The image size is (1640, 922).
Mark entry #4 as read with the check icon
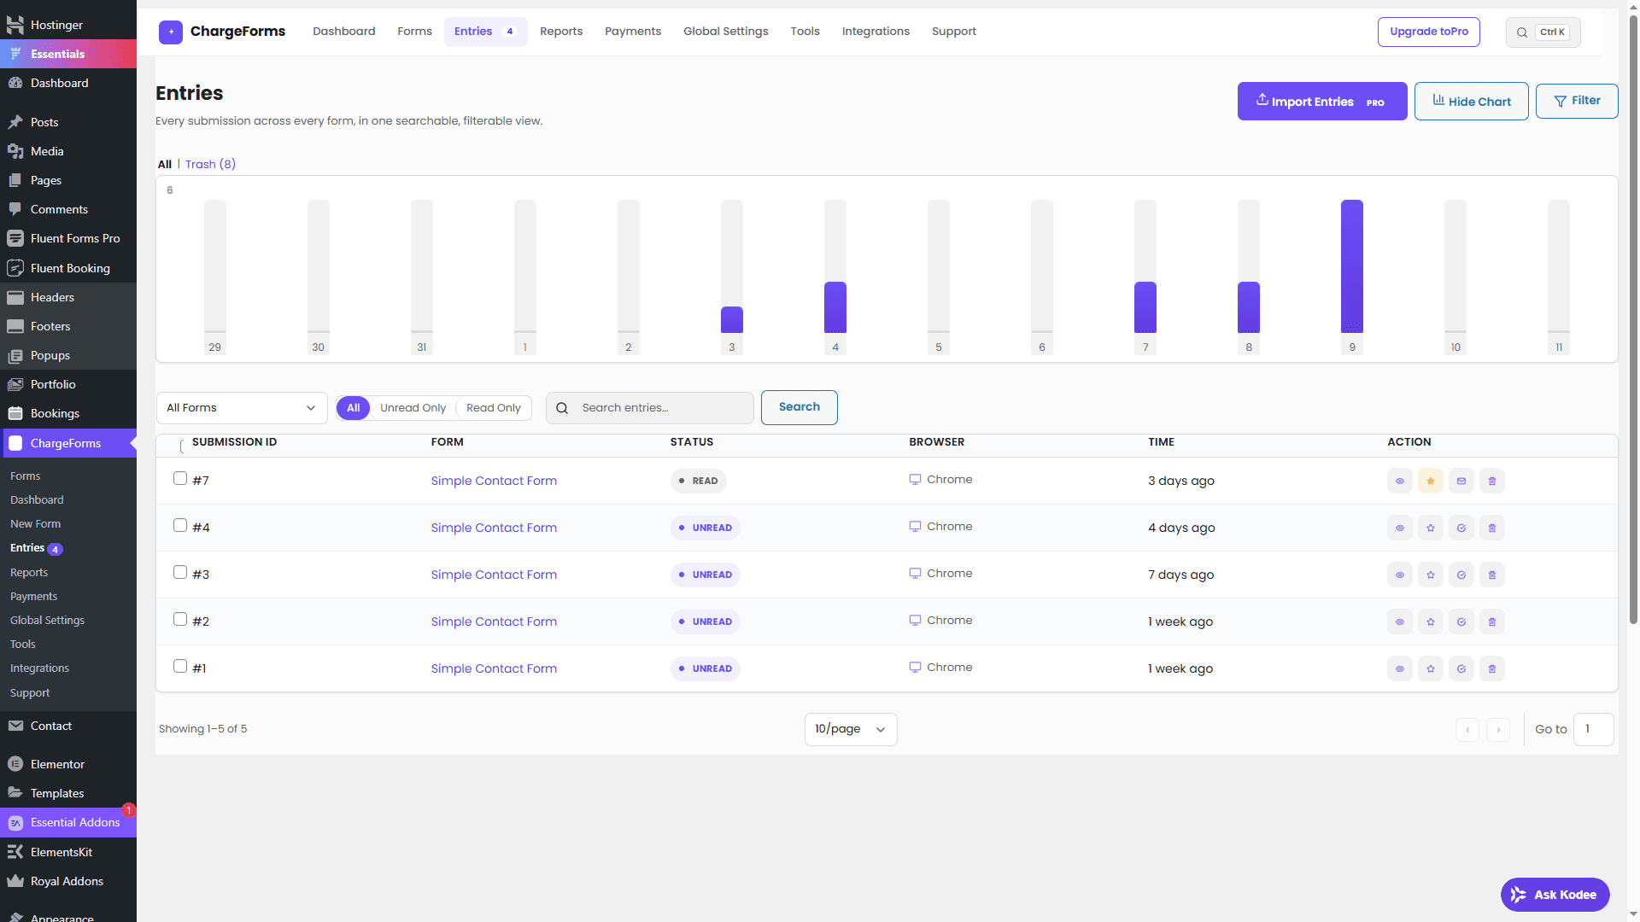click(1461, 528)
